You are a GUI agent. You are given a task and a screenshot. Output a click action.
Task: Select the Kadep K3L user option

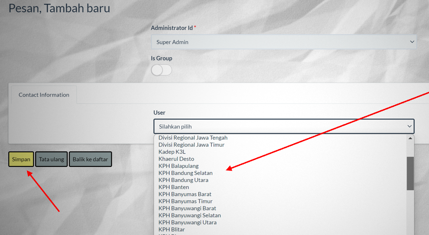pos(172,152)
